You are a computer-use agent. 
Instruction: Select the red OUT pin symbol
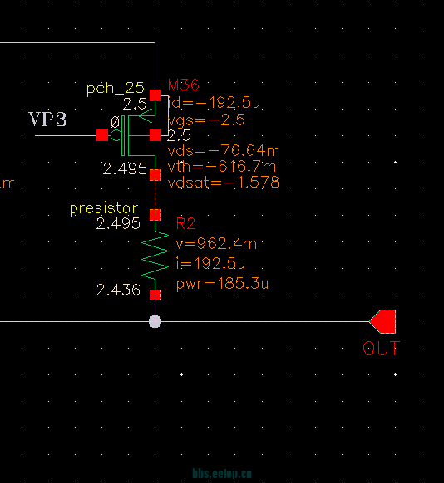pos(382,321)
